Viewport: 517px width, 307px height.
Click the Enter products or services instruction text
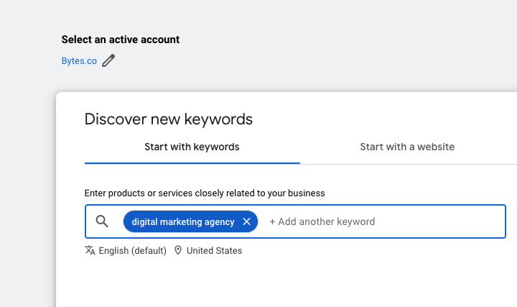(205, 193)
